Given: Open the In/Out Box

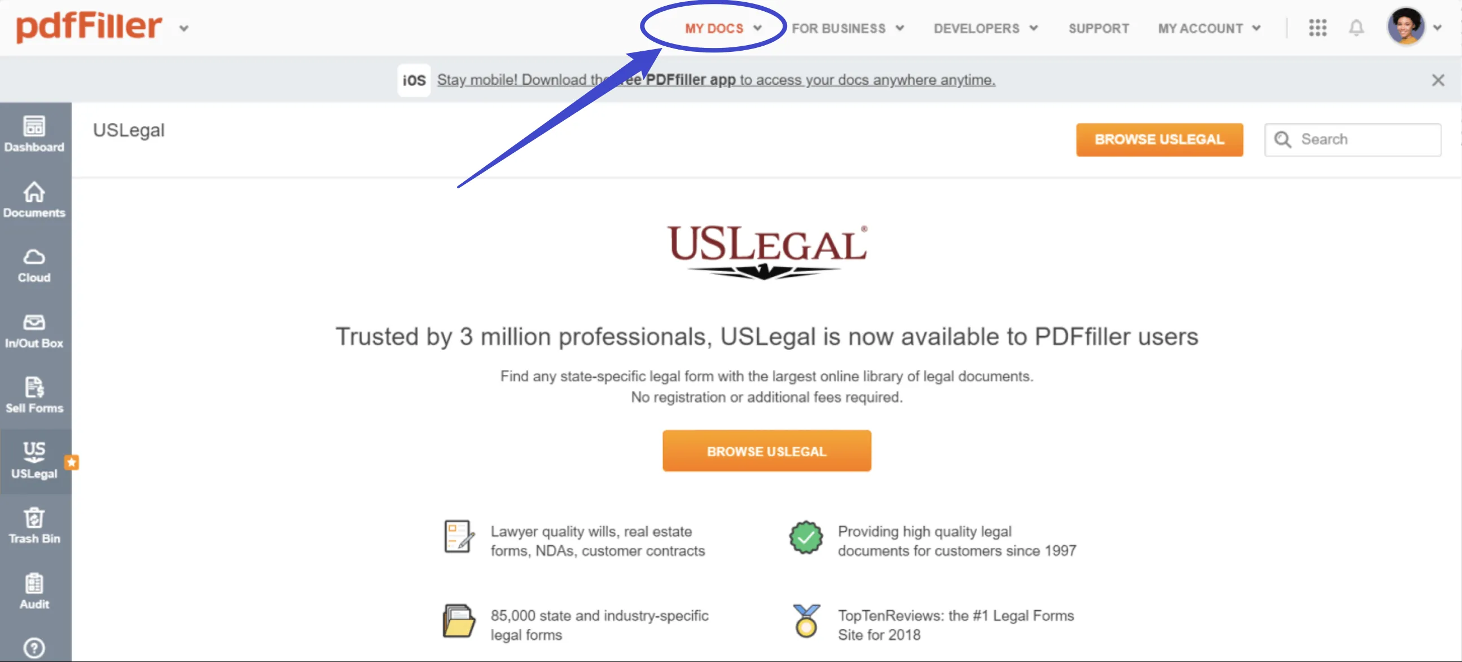Looking at the screenshot, I should pos(33,330).
